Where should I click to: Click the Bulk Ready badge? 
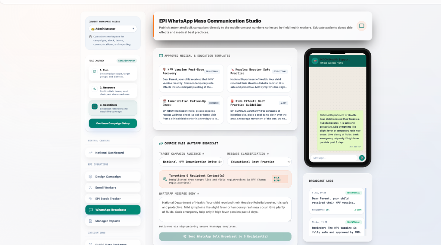[280, 179]
